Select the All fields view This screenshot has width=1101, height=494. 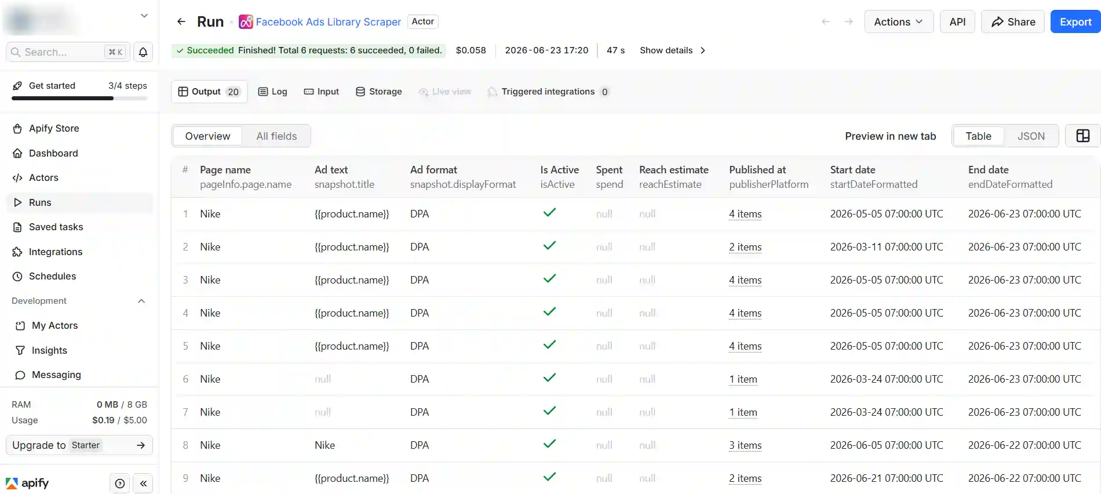[x=276, y=136]
